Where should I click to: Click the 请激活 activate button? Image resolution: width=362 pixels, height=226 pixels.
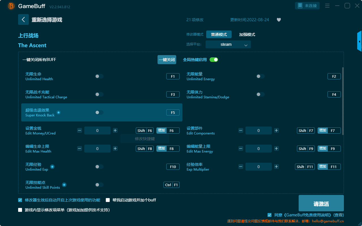coord(321,203)
